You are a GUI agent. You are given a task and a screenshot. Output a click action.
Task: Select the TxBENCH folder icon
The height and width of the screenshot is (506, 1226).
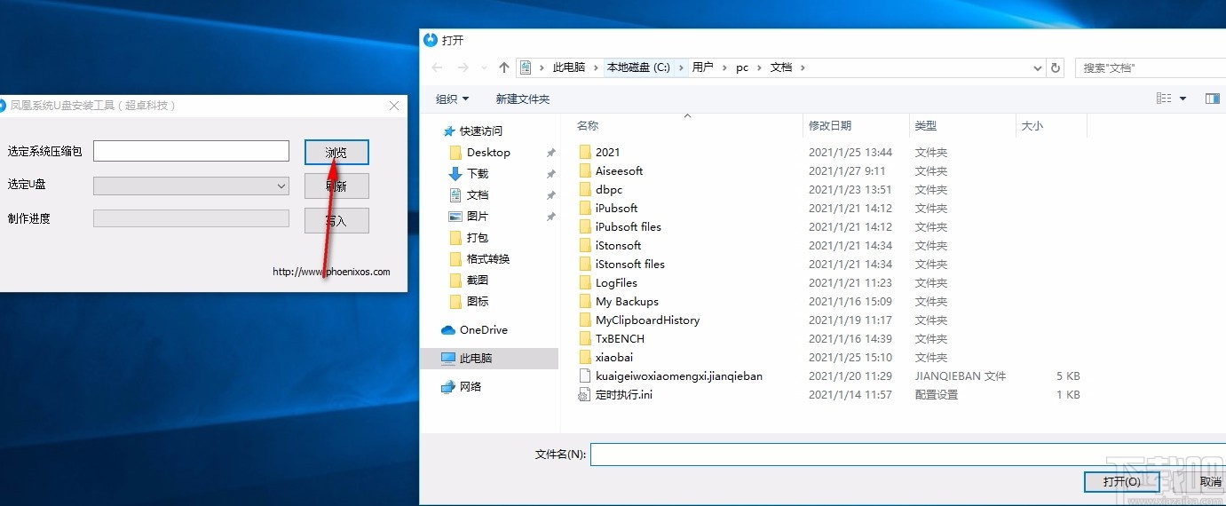click(584, 339)
